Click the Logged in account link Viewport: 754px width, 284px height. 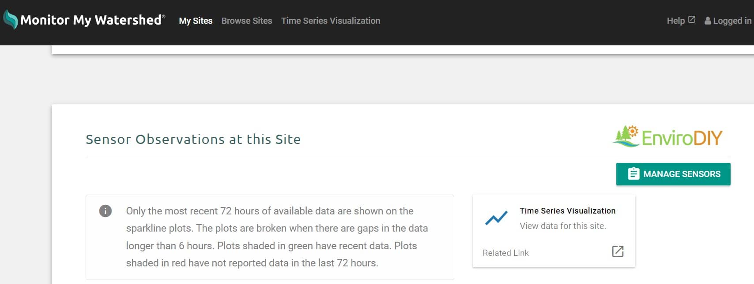pyautogui.click(x=731, y=20)
